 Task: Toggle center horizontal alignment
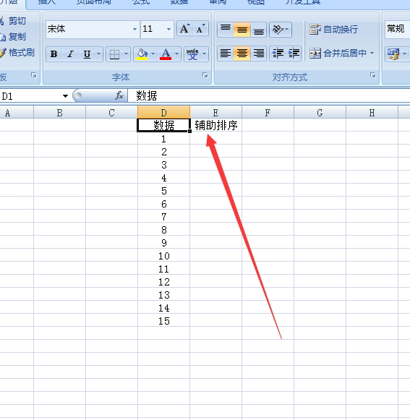click(x=242, y=53)
